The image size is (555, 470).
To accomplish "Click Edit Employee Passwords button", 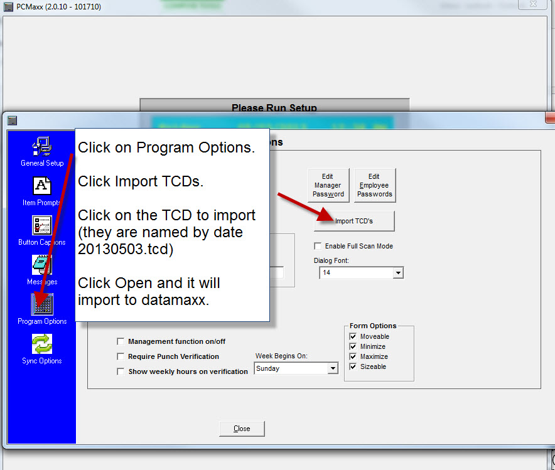I will (375, 185).
